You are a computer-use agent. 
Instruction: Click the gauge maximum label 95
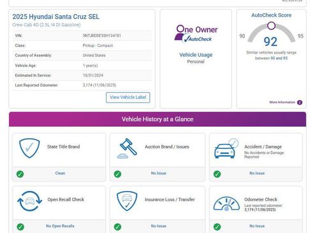(x=300, y=36)
